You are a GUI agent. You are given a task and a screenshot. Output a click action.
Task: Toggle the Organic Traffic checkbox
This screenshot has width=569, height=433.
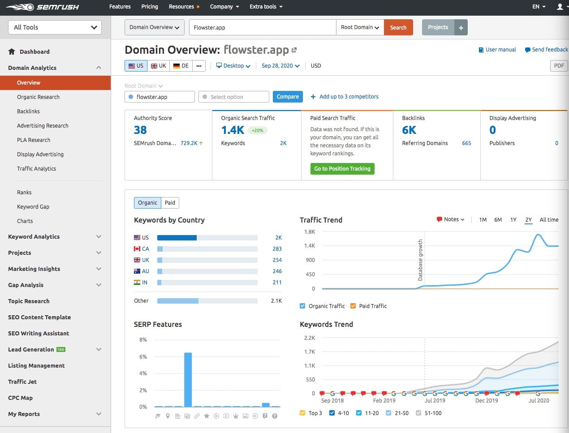pyautogui.click(x=302, y=306)
